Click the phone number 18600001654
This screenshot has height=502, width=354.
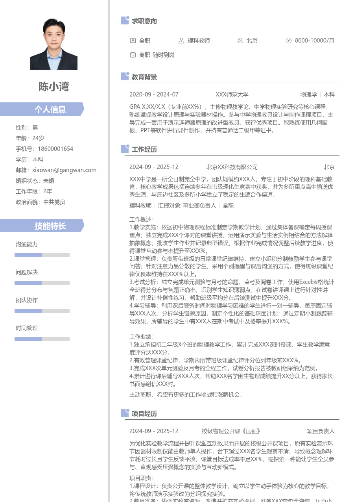[x=55, y=149]
